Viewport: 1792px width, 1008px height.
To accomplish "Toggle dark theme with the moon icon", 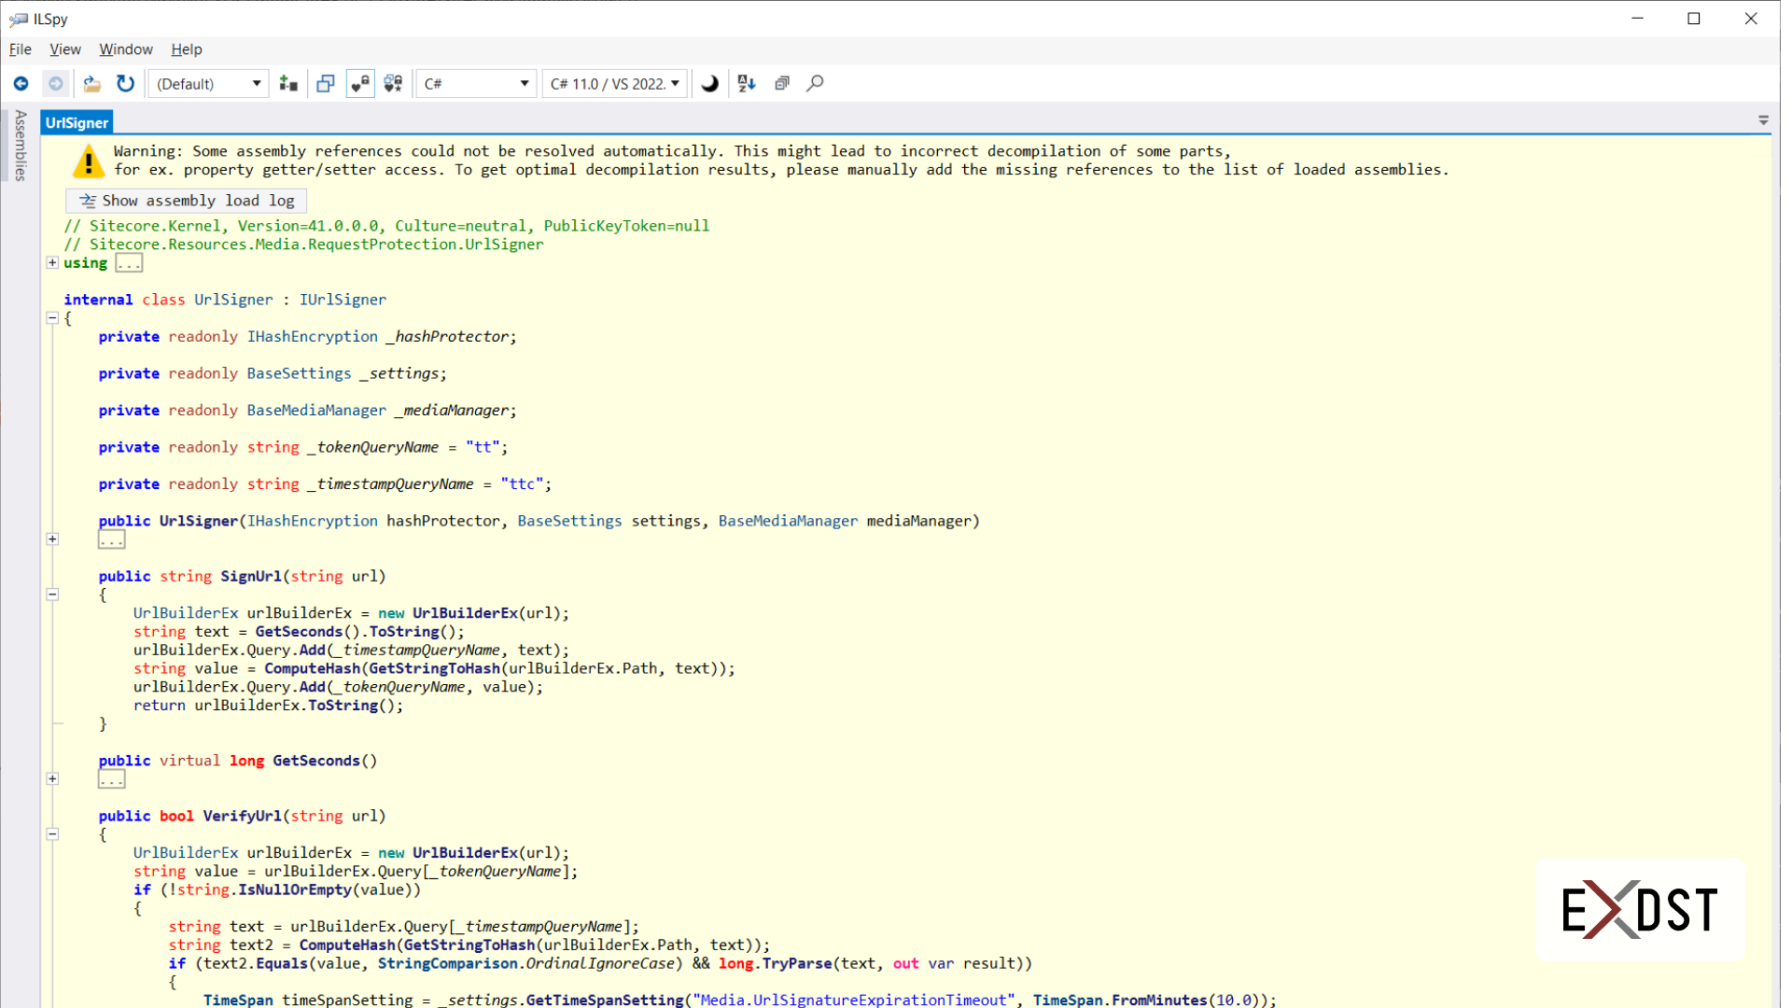I will (709, 83).
